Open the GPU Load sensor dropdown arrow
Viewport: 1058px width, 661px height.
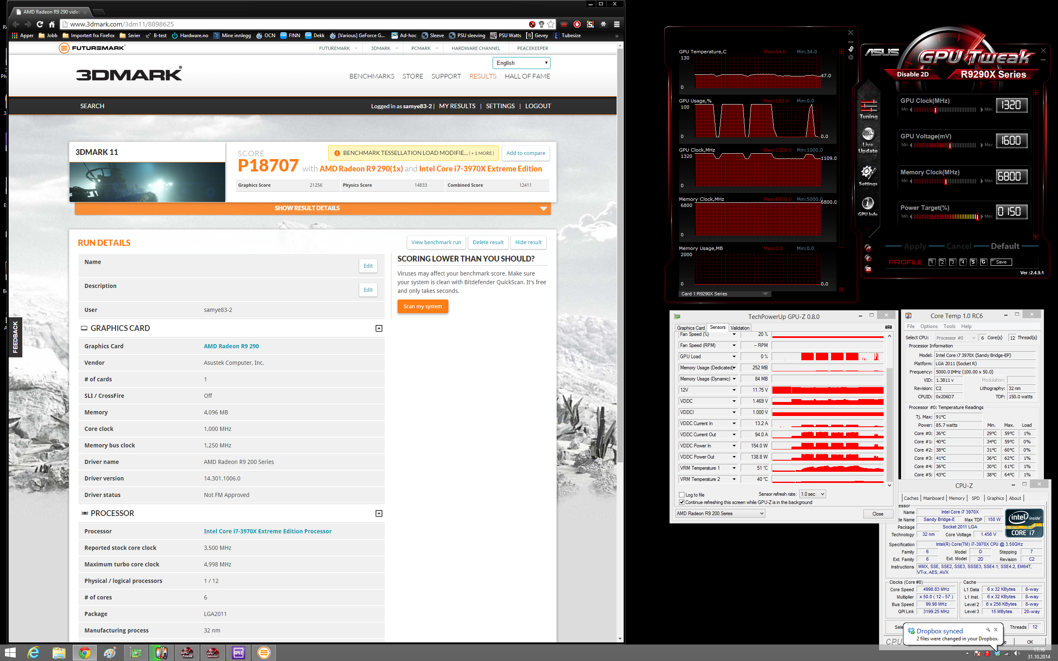tap(734, 356)
